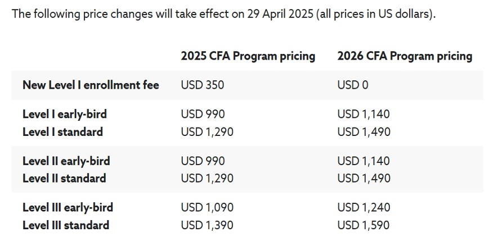Click the Level I early-bird row label
The width and height of the screenshot is (493, 246).
pos(64,114)
